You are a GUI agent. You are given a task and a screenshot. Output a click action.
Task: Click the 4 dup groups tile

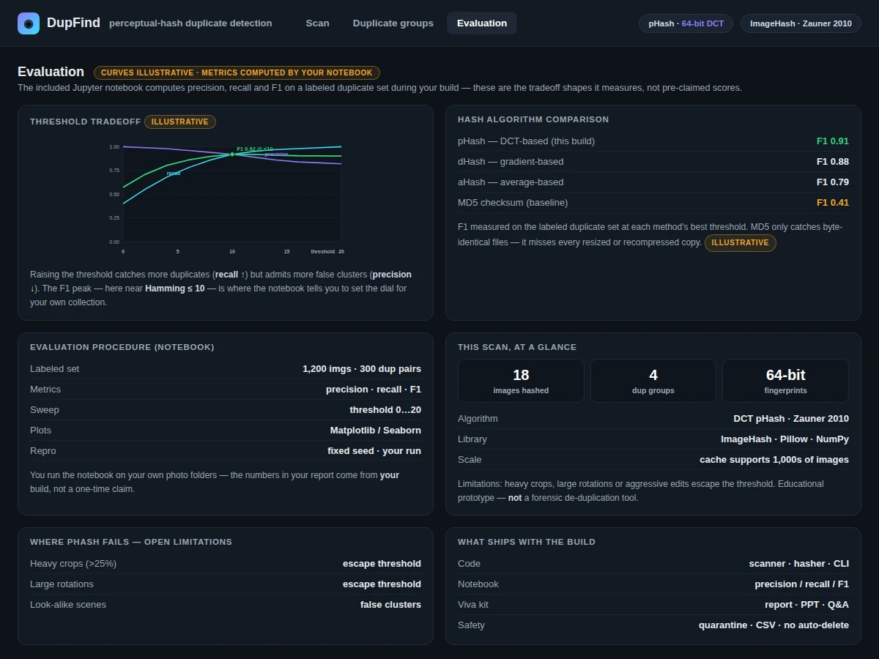tap(653, 381)
